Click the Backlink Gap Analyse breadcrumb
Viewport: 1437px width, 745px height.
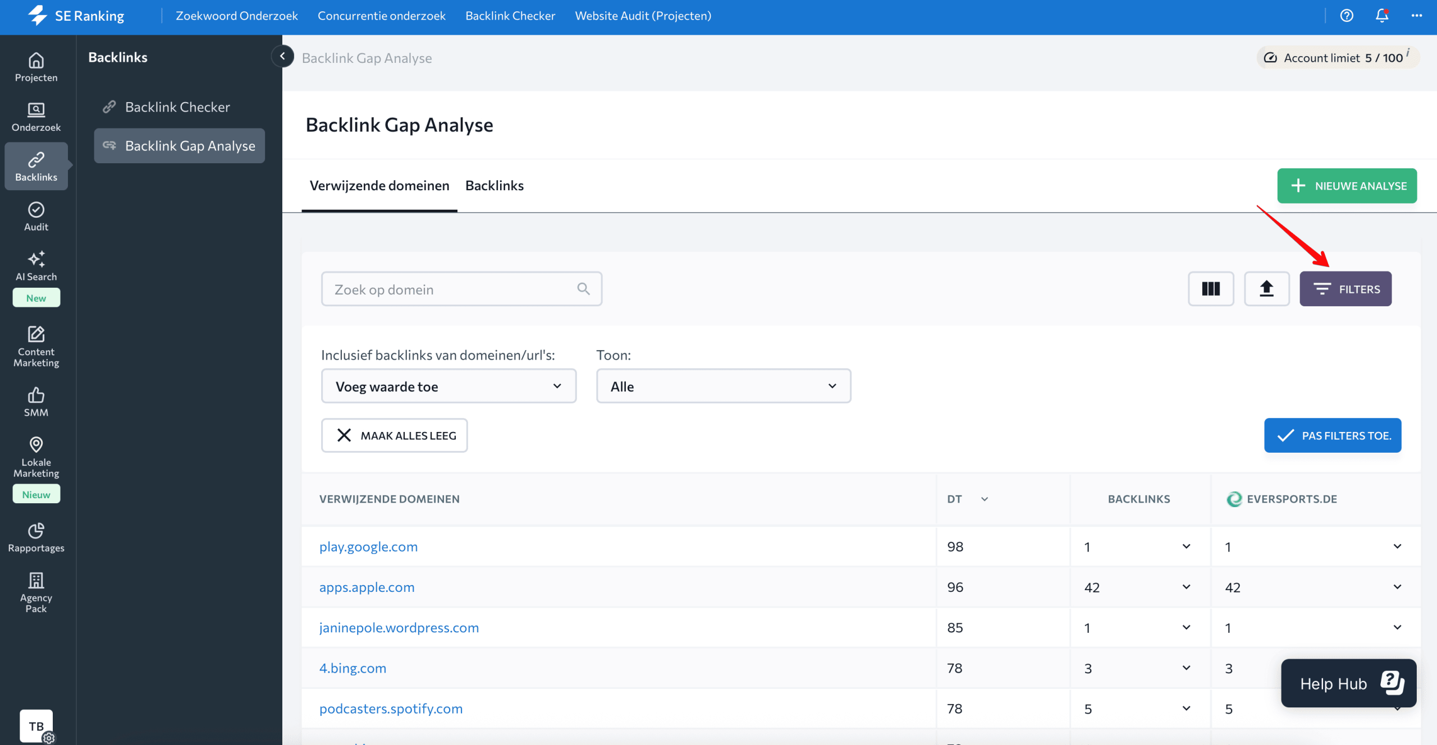(367, 58)
